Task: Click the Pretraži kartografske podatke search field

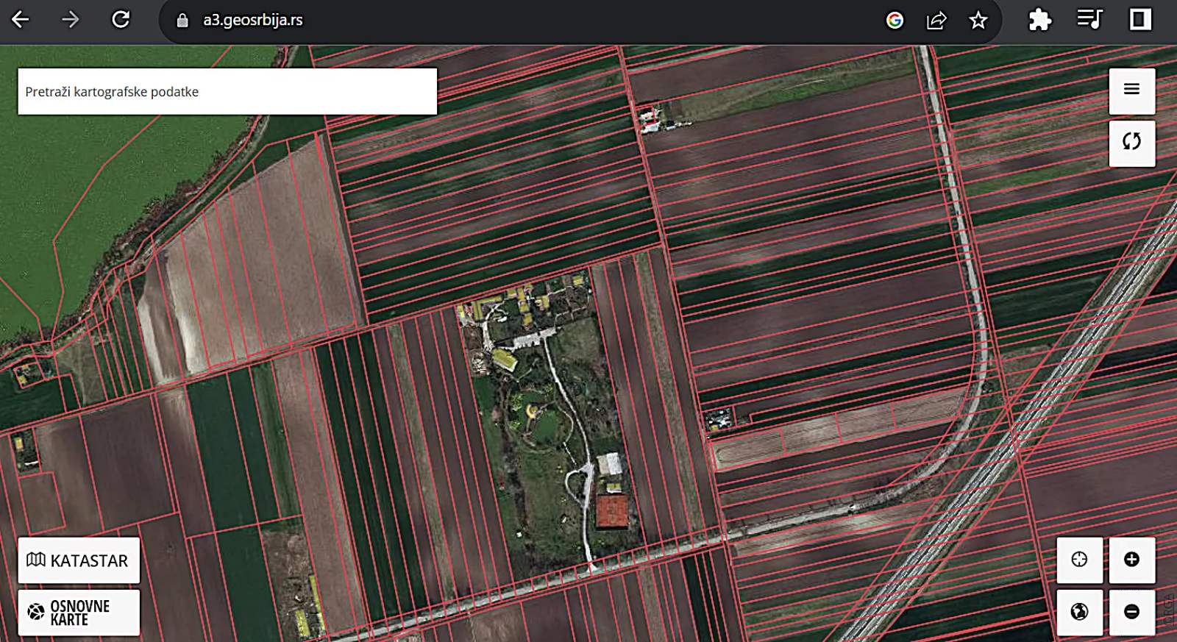Action: pos(227,92)
